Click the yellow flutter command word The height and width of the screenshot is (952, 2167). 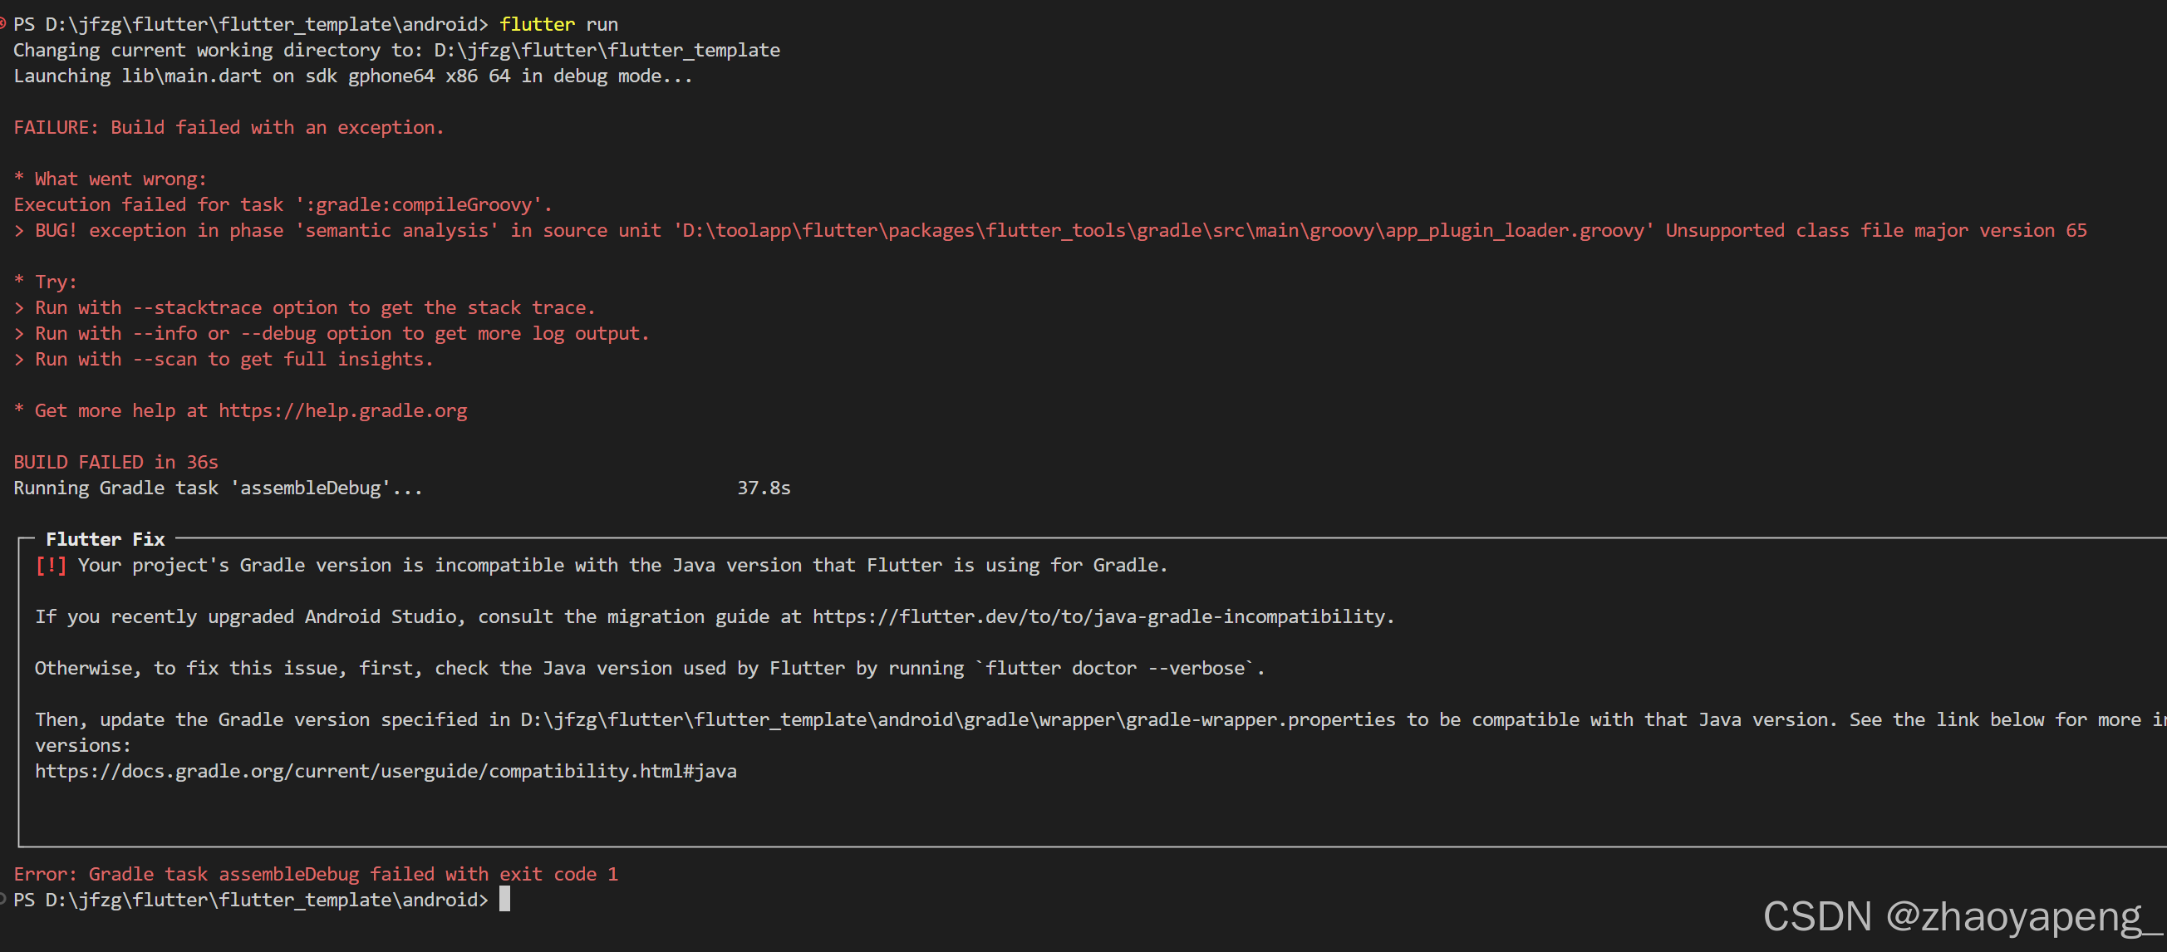(537, 23)
